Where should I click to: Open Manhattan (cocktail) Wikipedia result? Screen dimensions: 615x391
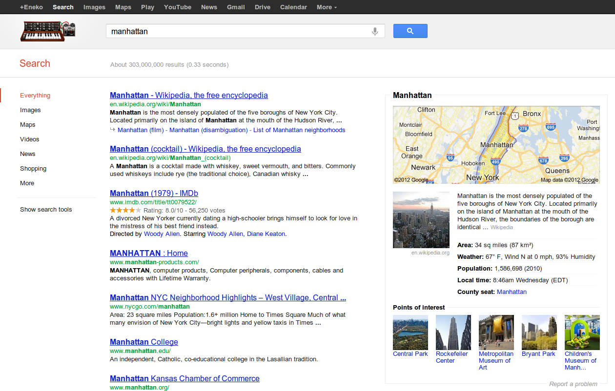tap(205, 149)
